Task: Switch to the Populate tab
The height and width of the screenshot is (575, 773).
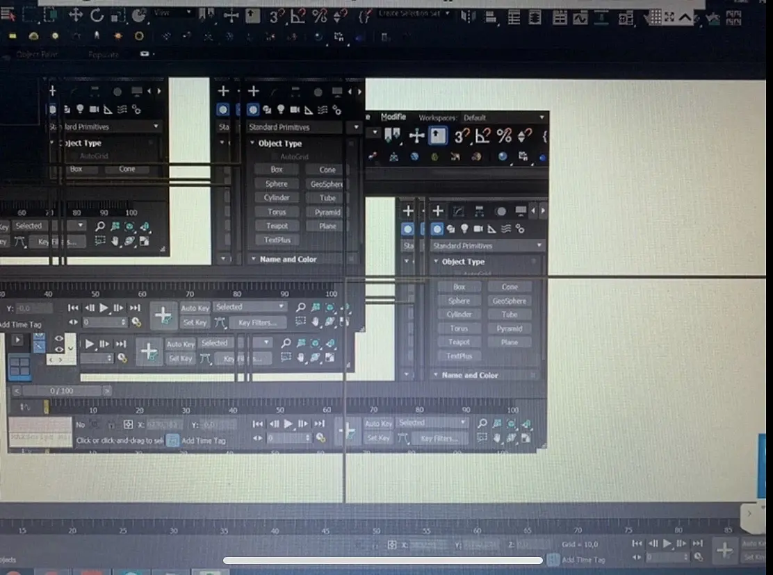Action: click(x=104, y=54)
